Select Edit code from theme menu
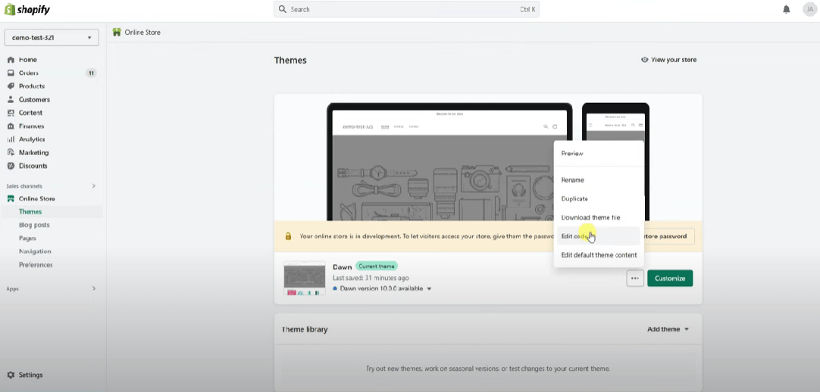 [x=576, y=236]
